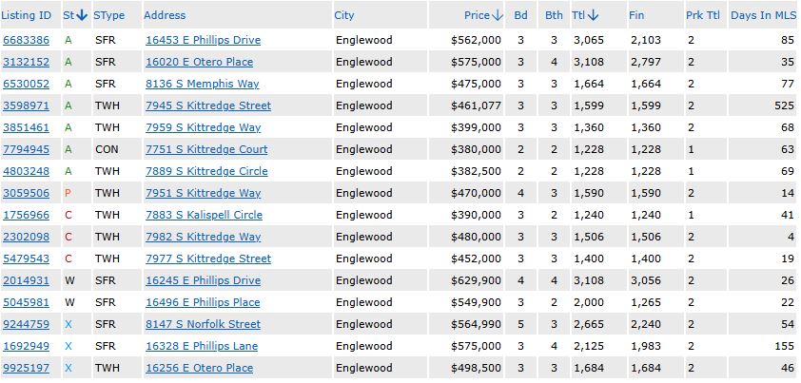
Task: Click the Fin column header
Action: 636,15
